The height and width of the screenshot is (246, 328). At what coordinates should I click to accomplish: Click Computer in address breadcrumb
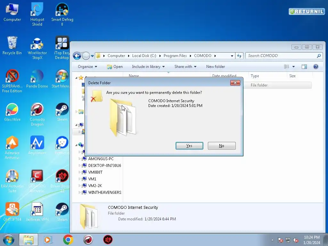tap(116, 56)
